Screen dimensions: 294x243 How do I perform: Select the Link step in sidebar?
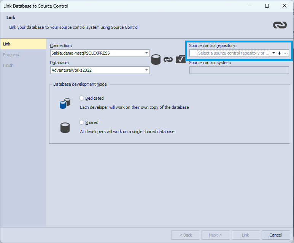point(23,44)
